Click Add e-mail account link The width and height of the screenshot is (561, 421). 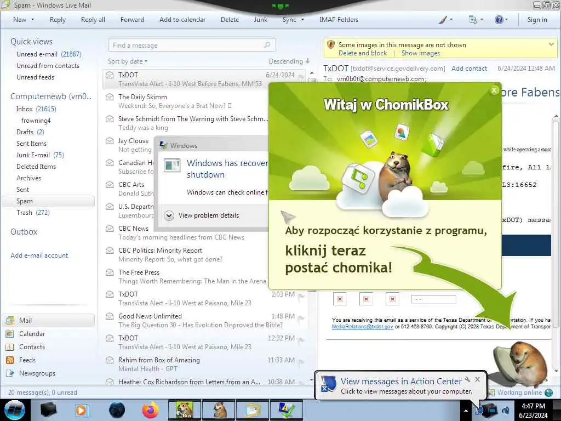(39, 255)
